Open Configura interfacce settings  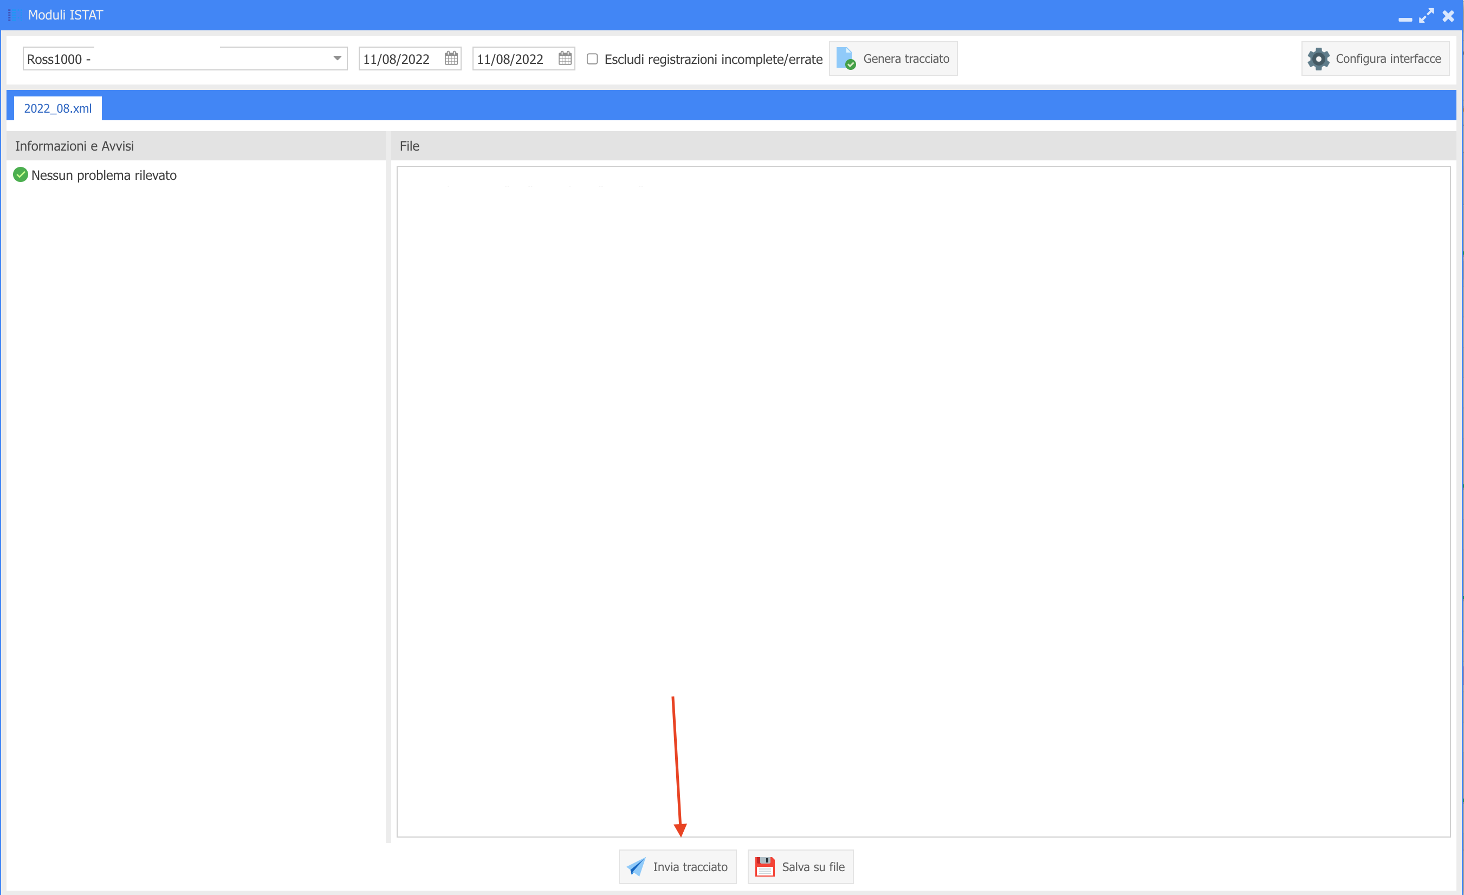coord(1375,59)
